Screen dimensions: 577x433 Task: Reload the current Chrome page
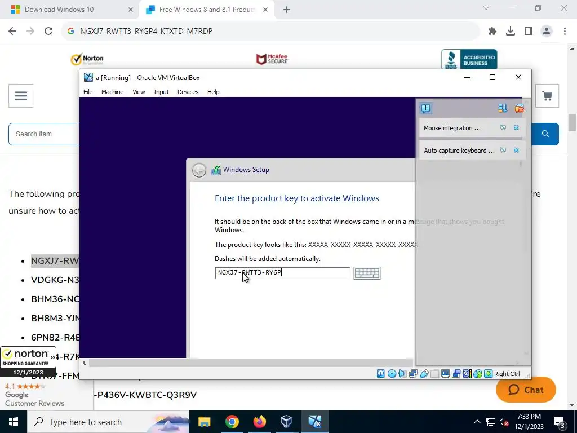point(48,31)
